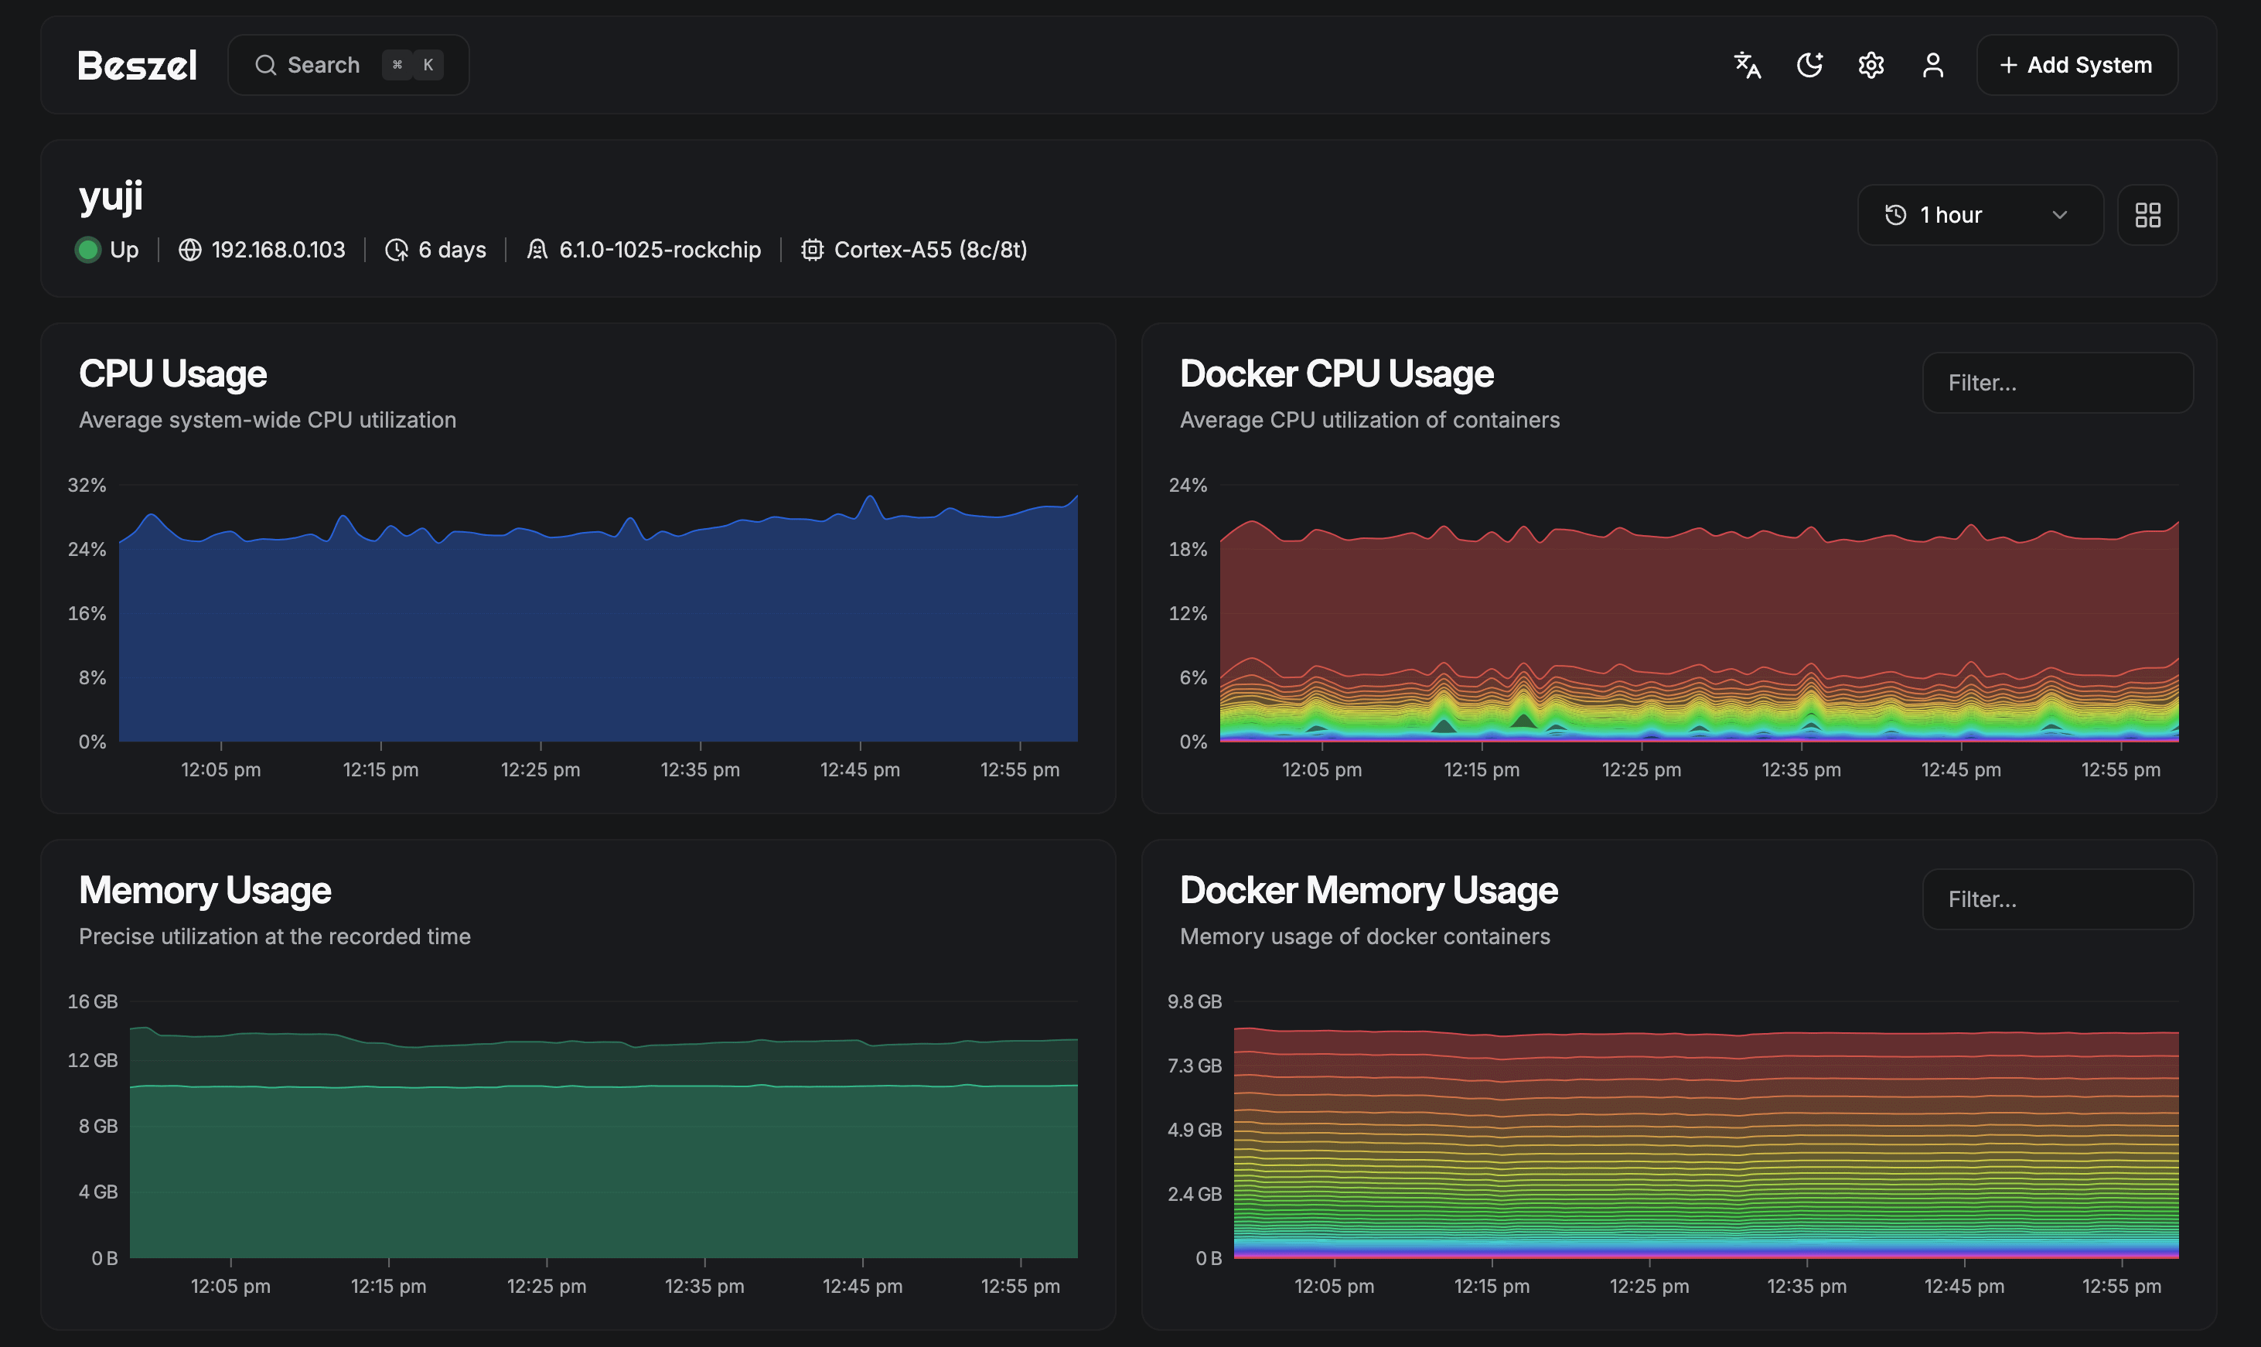Screen dimensions: 2261x1347
Task: Open the user account icon
Action: (x=1932, y=66)
